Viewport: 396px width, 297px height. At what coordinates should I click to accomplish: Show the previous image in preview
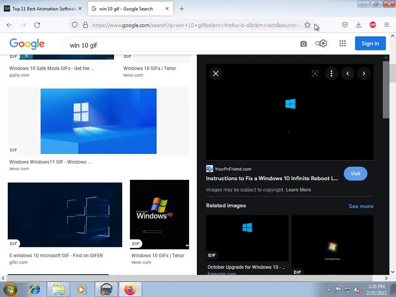coord(348,73)
